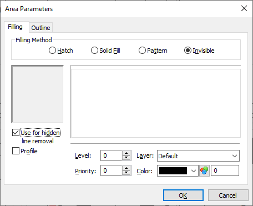The image size is (253, 206).
Task: Increase the Level spinner value
Action: click(126, 153)
